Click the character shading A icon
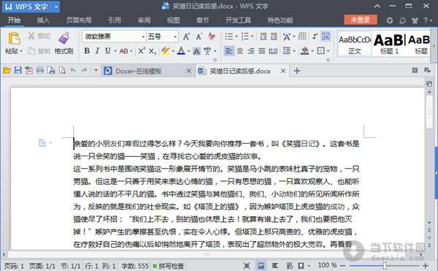The height and width of the screenshot is (271, 438). 196,51
